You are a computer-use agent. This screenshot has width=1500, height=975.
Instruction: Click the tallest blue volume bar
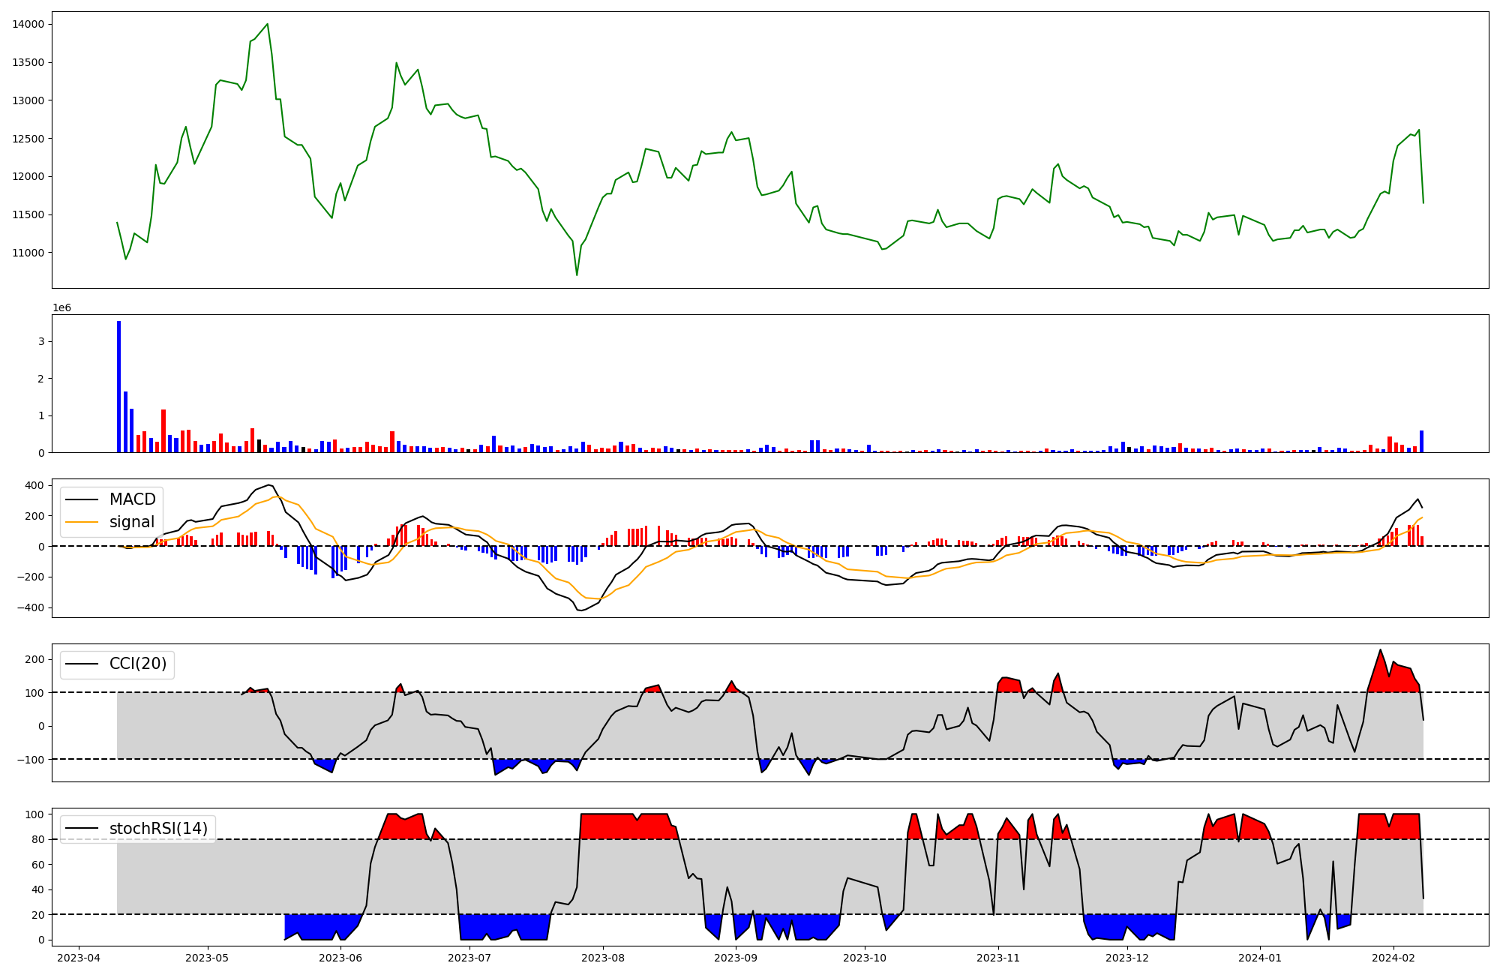pos(118,387)
